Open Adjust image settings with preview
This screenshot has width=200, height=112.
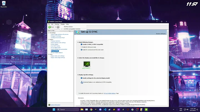[60, 34]
